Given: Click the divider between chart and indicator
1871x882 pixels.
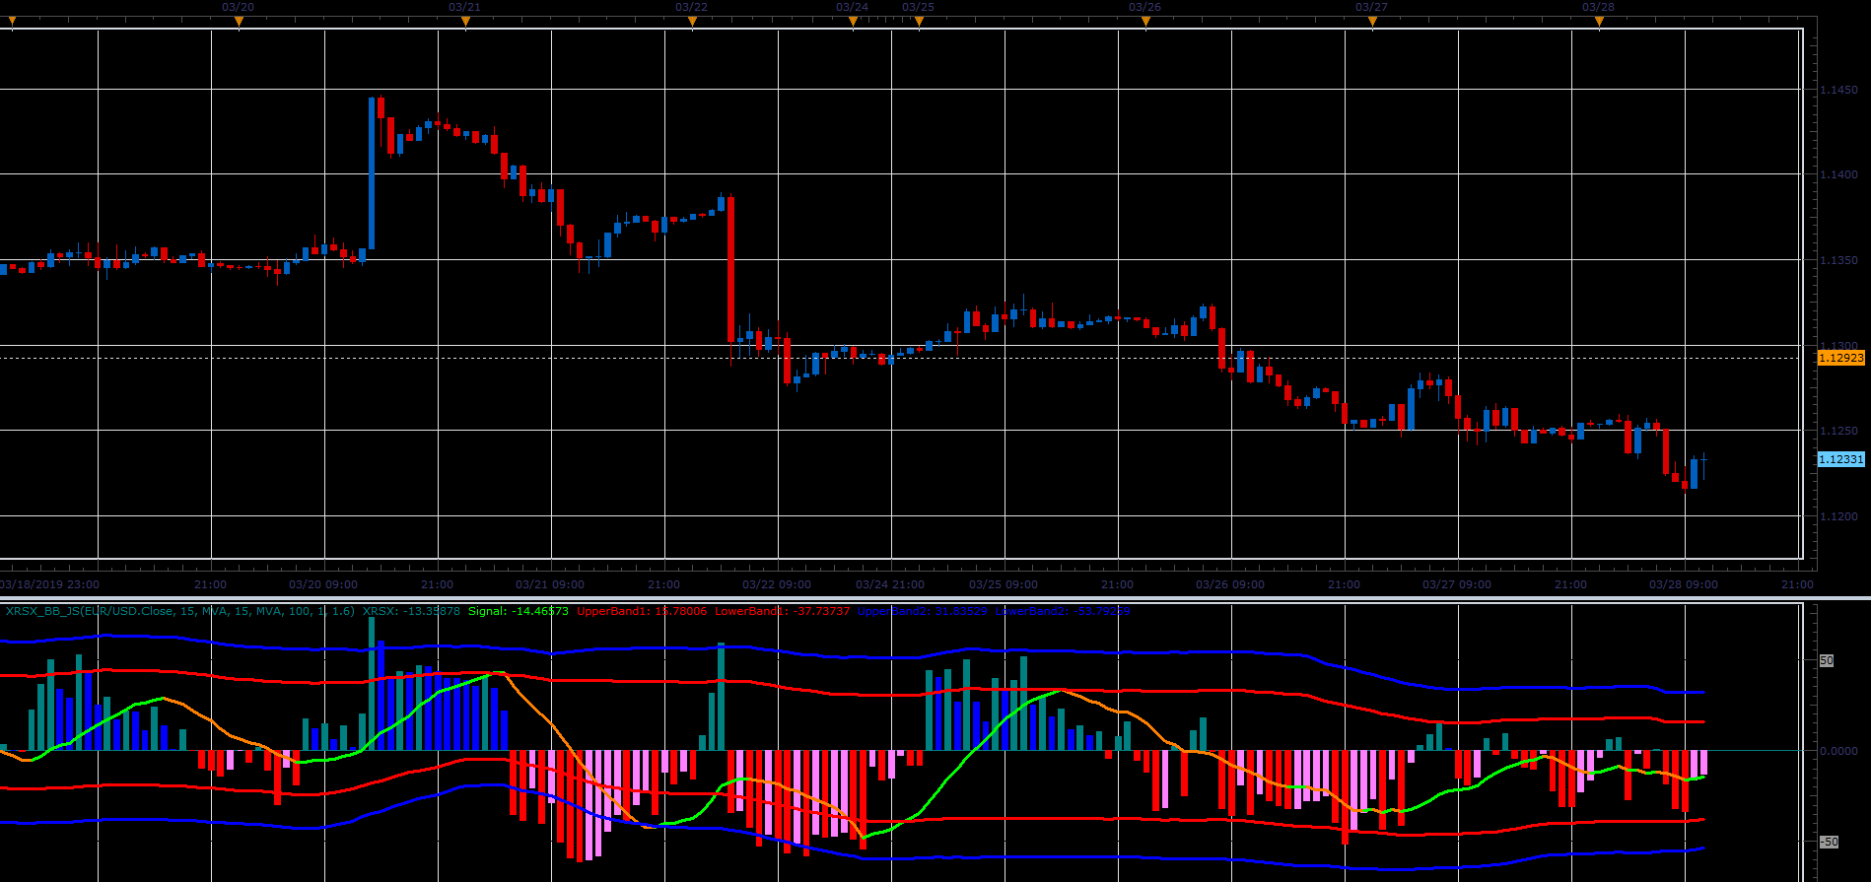Looking at the screenshot, I should [935, 597].
